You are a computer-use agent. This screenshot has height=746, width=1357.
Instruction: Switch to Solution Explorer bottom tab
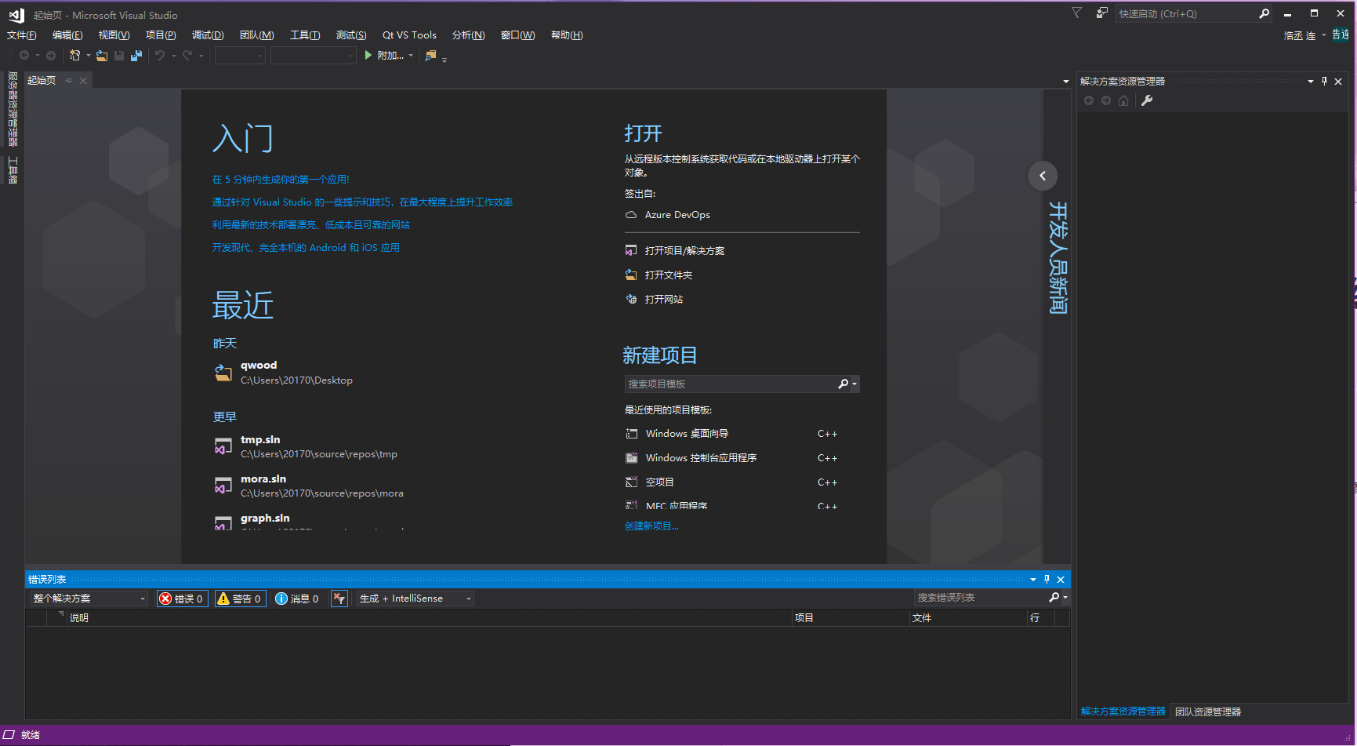click(1123, 711)
